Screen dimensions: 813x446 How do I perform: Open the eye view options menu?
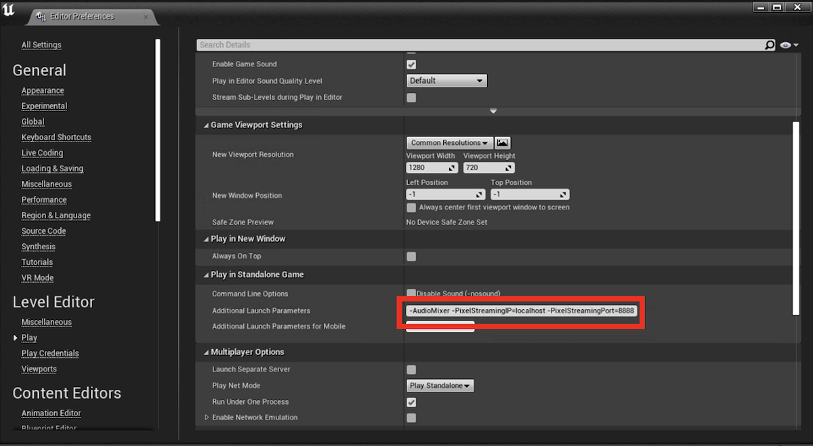[789, 45]
